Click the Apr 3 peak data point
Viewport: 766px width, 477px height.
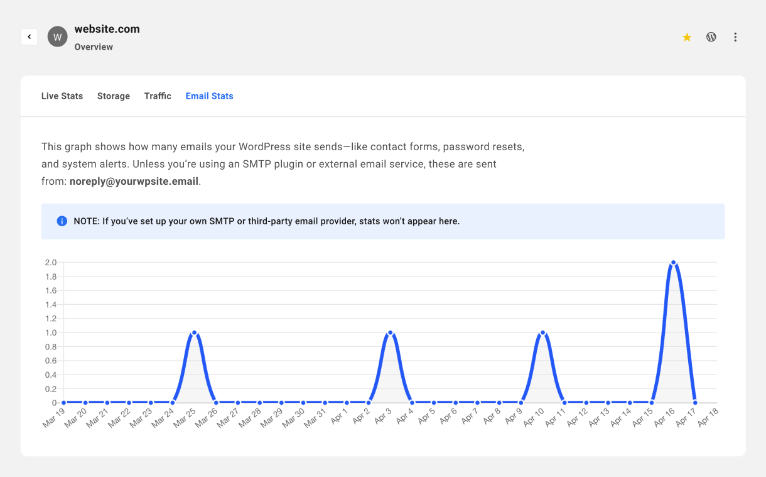tap(390, 332)
